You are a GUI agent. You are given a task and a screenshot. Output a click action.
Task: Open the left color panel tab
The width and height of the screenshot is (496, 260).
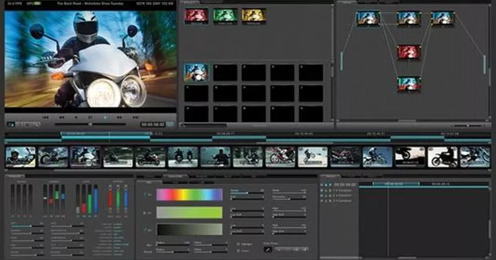(x=15, y=176)
